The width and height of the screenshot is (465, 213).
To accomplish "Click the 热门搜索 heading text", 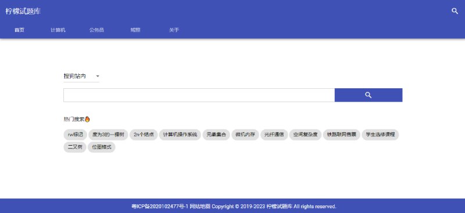I will pyautogui.click(x=74, y=120).
